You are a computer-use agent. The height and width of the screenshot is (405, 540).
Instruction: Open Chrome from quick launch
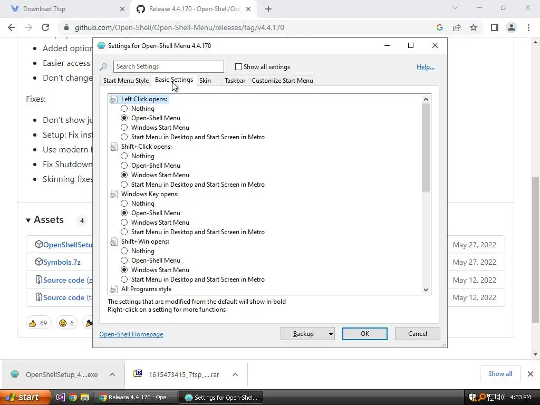point(73,398)
